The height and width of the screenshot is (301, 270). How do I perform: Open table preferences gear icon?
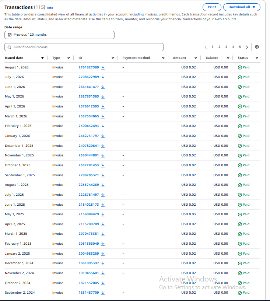(x=257, y=47)
